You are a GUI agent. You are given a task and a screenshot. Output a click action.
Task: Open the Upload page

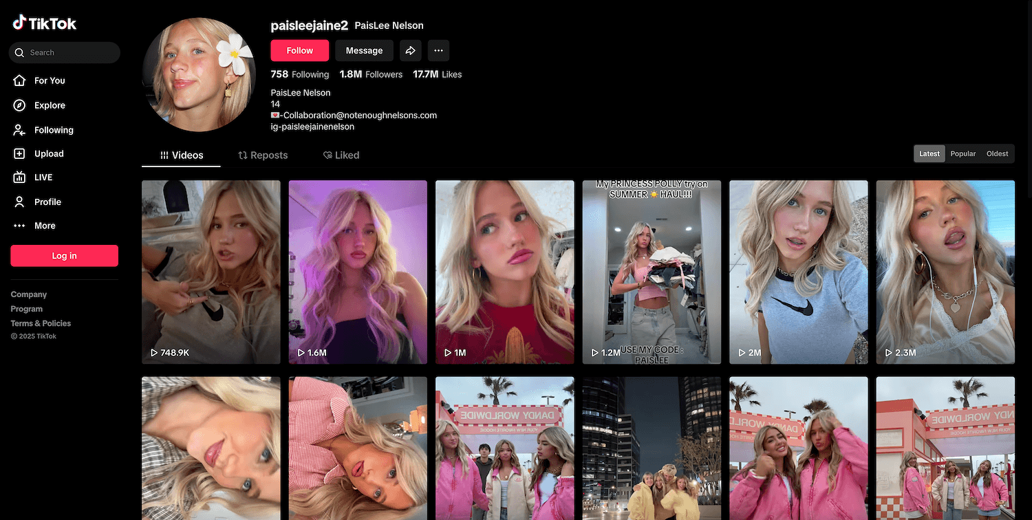click(48, 154)
